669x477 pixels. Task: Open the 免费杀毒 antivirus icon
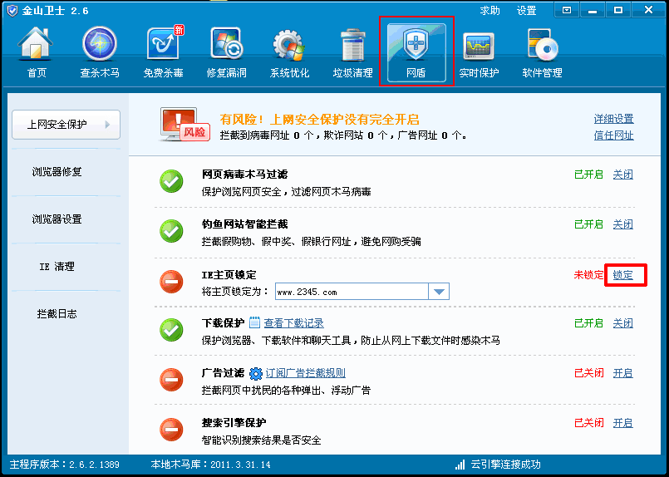[164, 43]
